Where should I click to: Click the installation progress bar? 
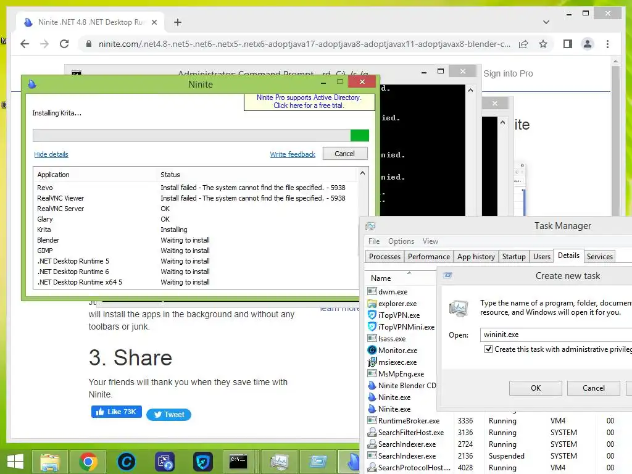pos(201,135)
